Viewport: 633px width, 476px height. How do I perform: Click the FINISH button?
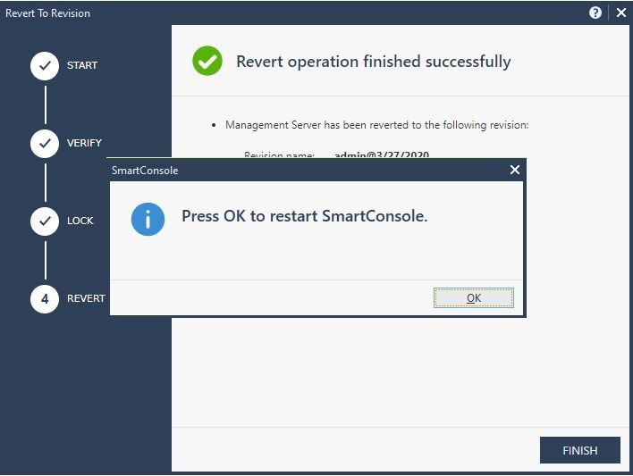pyautogui.click(x=579, y=450)
